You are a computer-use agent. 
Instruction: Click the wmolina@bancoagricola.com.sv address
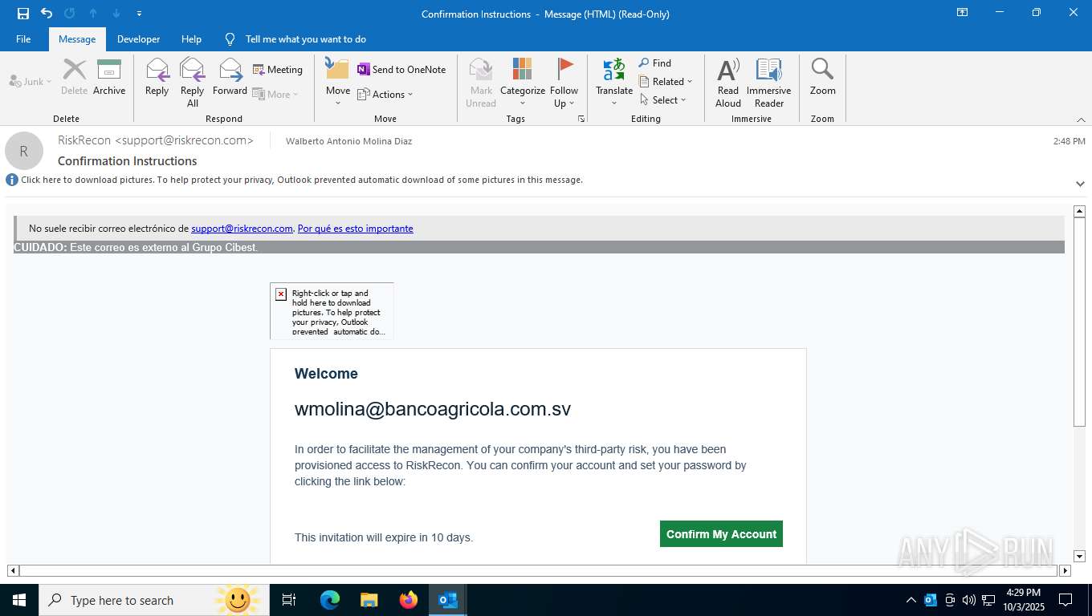[433, 409]
